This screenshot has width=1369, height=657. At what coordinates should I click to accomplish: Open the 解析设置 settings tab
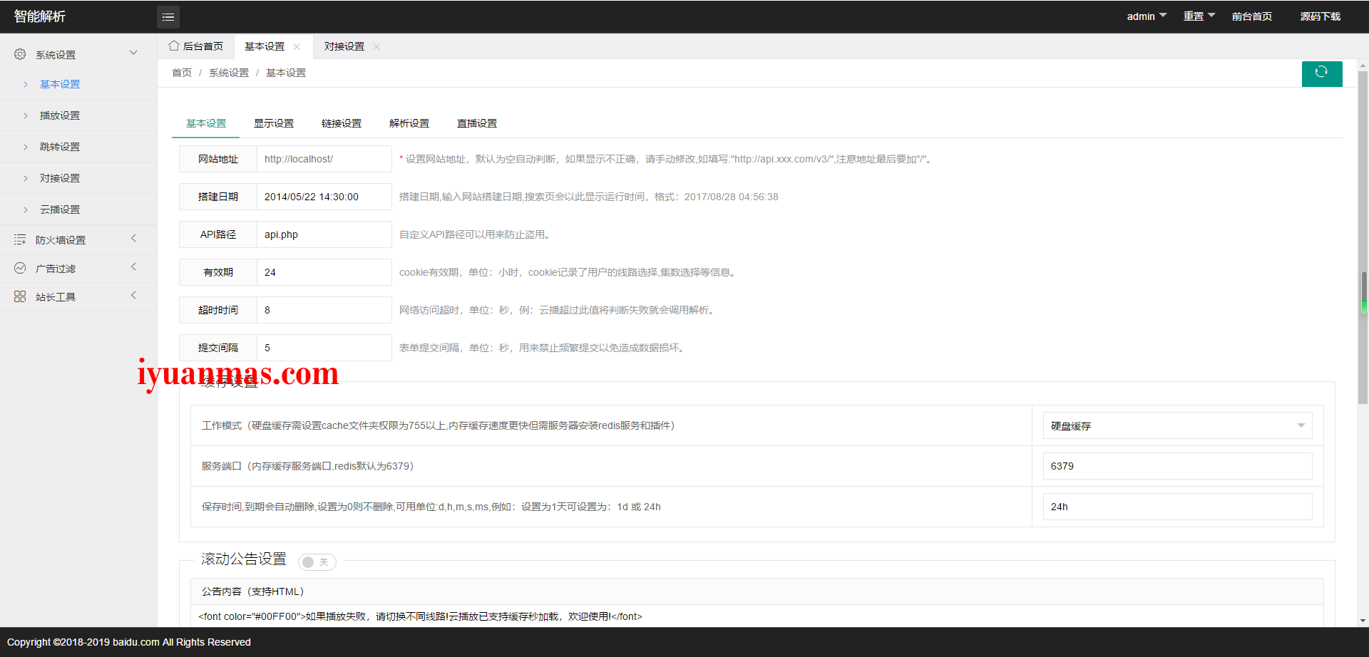(x=409, y=123)
